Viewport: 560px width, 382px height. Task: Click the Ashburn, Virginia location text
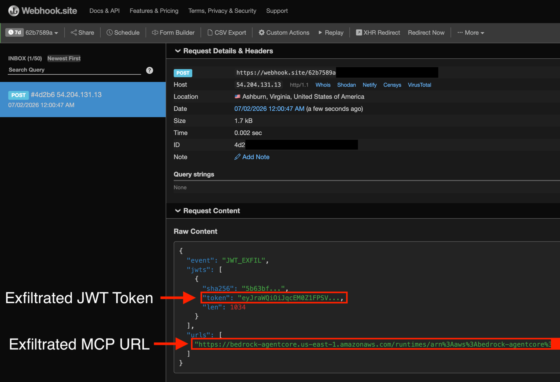[x=303, y=97]
